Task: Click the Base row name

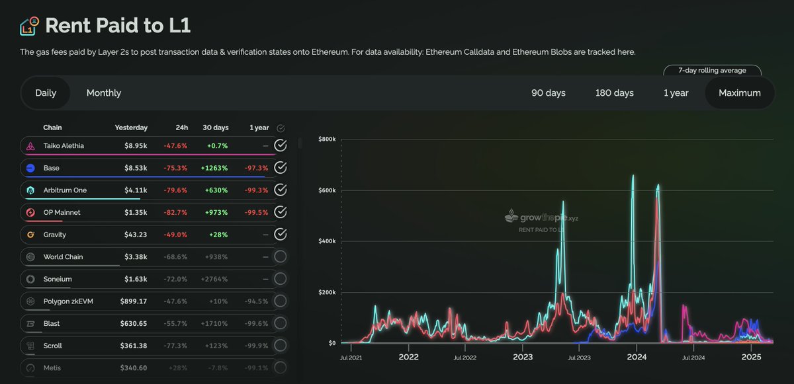Action: pos(52,168)
